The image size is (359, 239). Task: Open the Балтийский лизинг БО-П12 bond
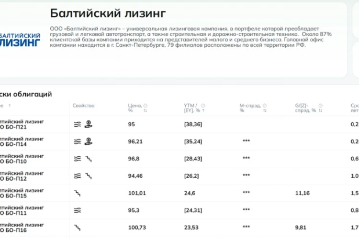click(x=22, y=176)
